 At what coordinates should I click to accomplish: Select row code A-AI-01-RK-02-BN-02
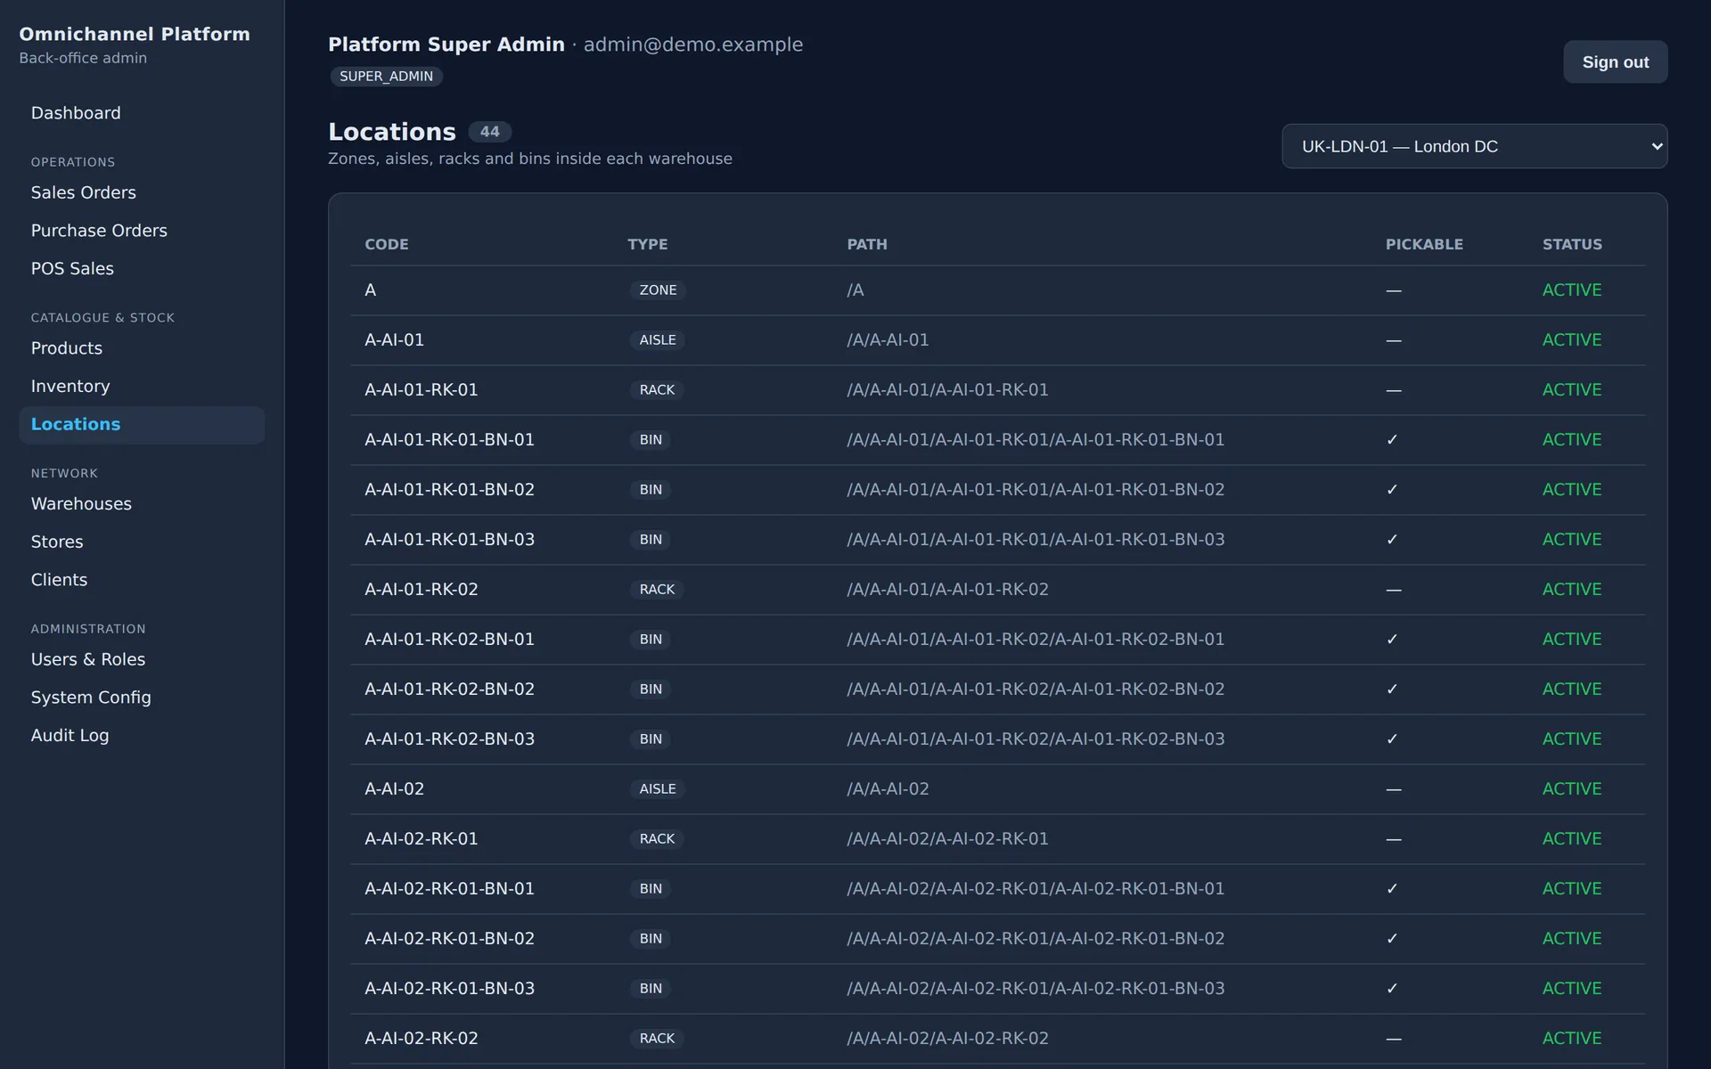(449, 690)
